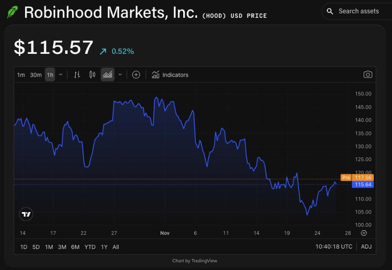Switch to the 30m interval
The image size is (392, 270).
(36, 74)
